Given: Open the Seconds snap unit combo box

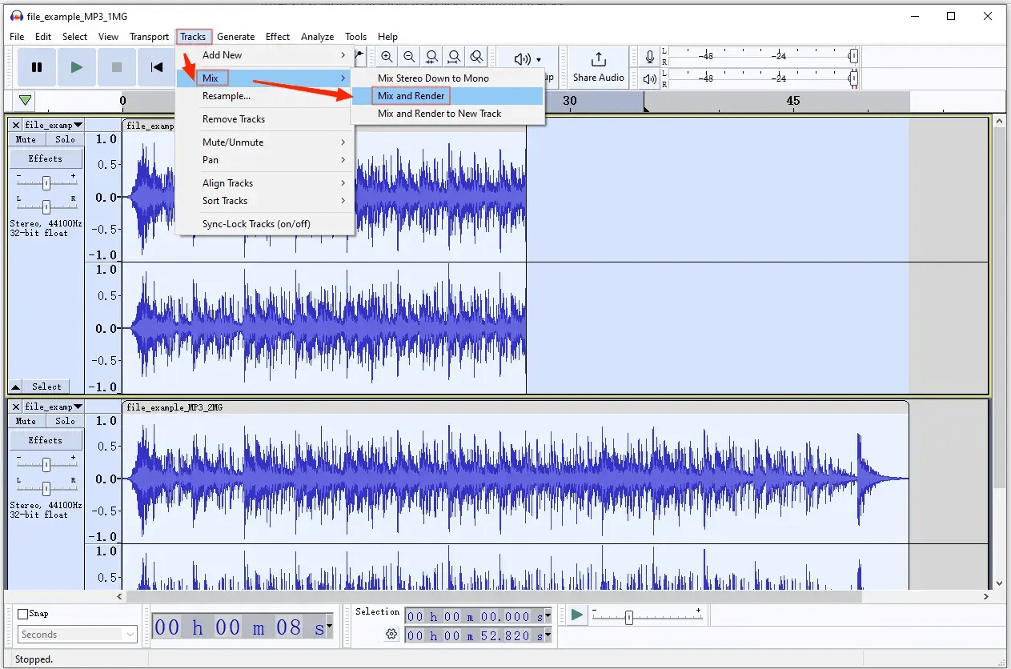Looking at the screenshot, I should 78,635.
